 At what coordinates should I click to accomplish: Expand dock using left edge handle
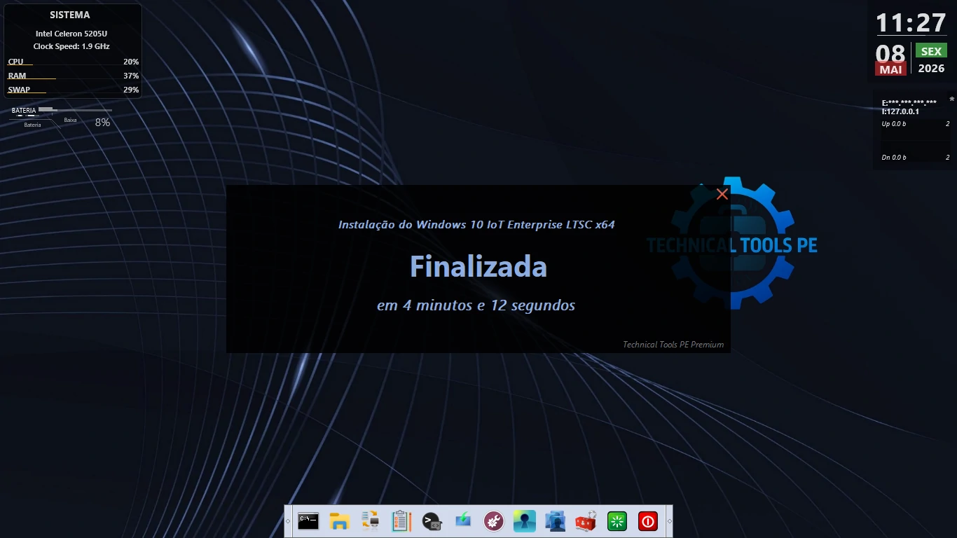coord(288,521)
